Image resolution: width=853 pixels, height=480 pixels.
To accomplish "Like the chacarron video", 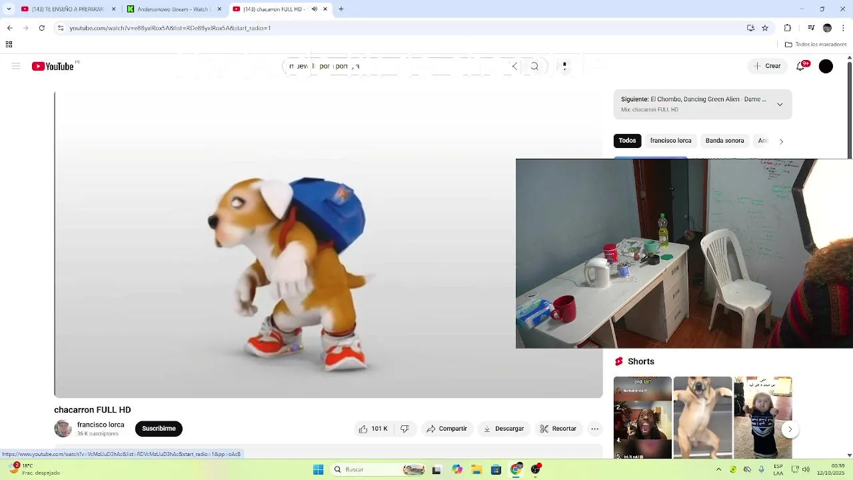I will (x=373, y=429).
